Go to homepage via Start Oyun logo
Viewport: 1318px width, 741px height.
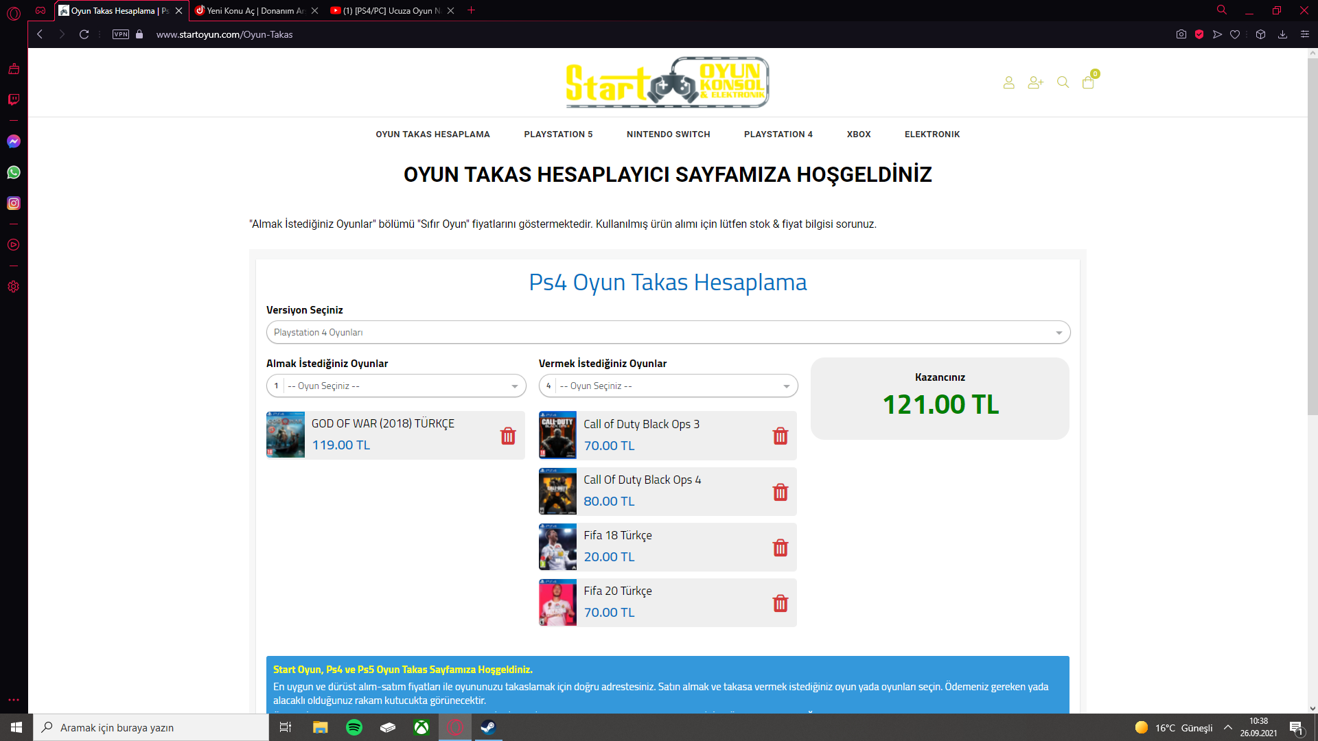point(667,82)
